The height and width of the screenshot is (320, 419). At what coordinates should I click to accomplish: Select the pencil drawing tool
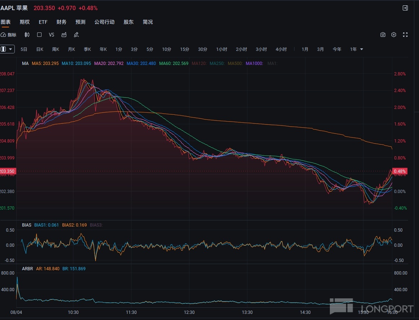pyautogui.click(x=76, y=35)
